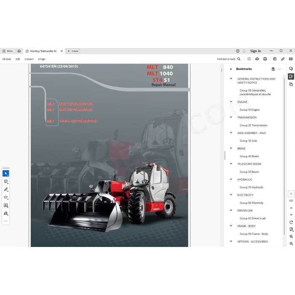The image size is (295, 295).
Task: Collapse GENERAL INSTRUCTIONS AND SAFETY NOTICE bookmark
Action: click(x=231, y=79)
